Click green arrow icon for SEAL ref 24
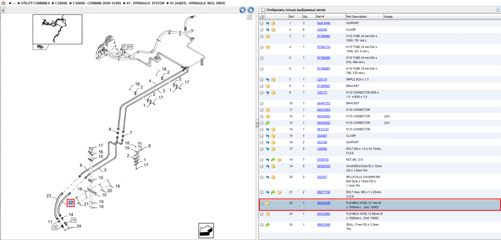 click(268, 225)
